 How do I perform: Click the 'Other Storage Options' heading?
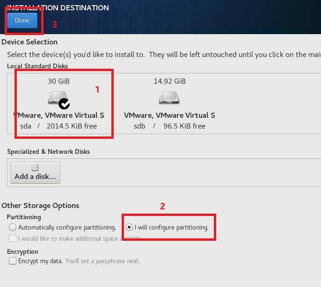coord(40,206)
